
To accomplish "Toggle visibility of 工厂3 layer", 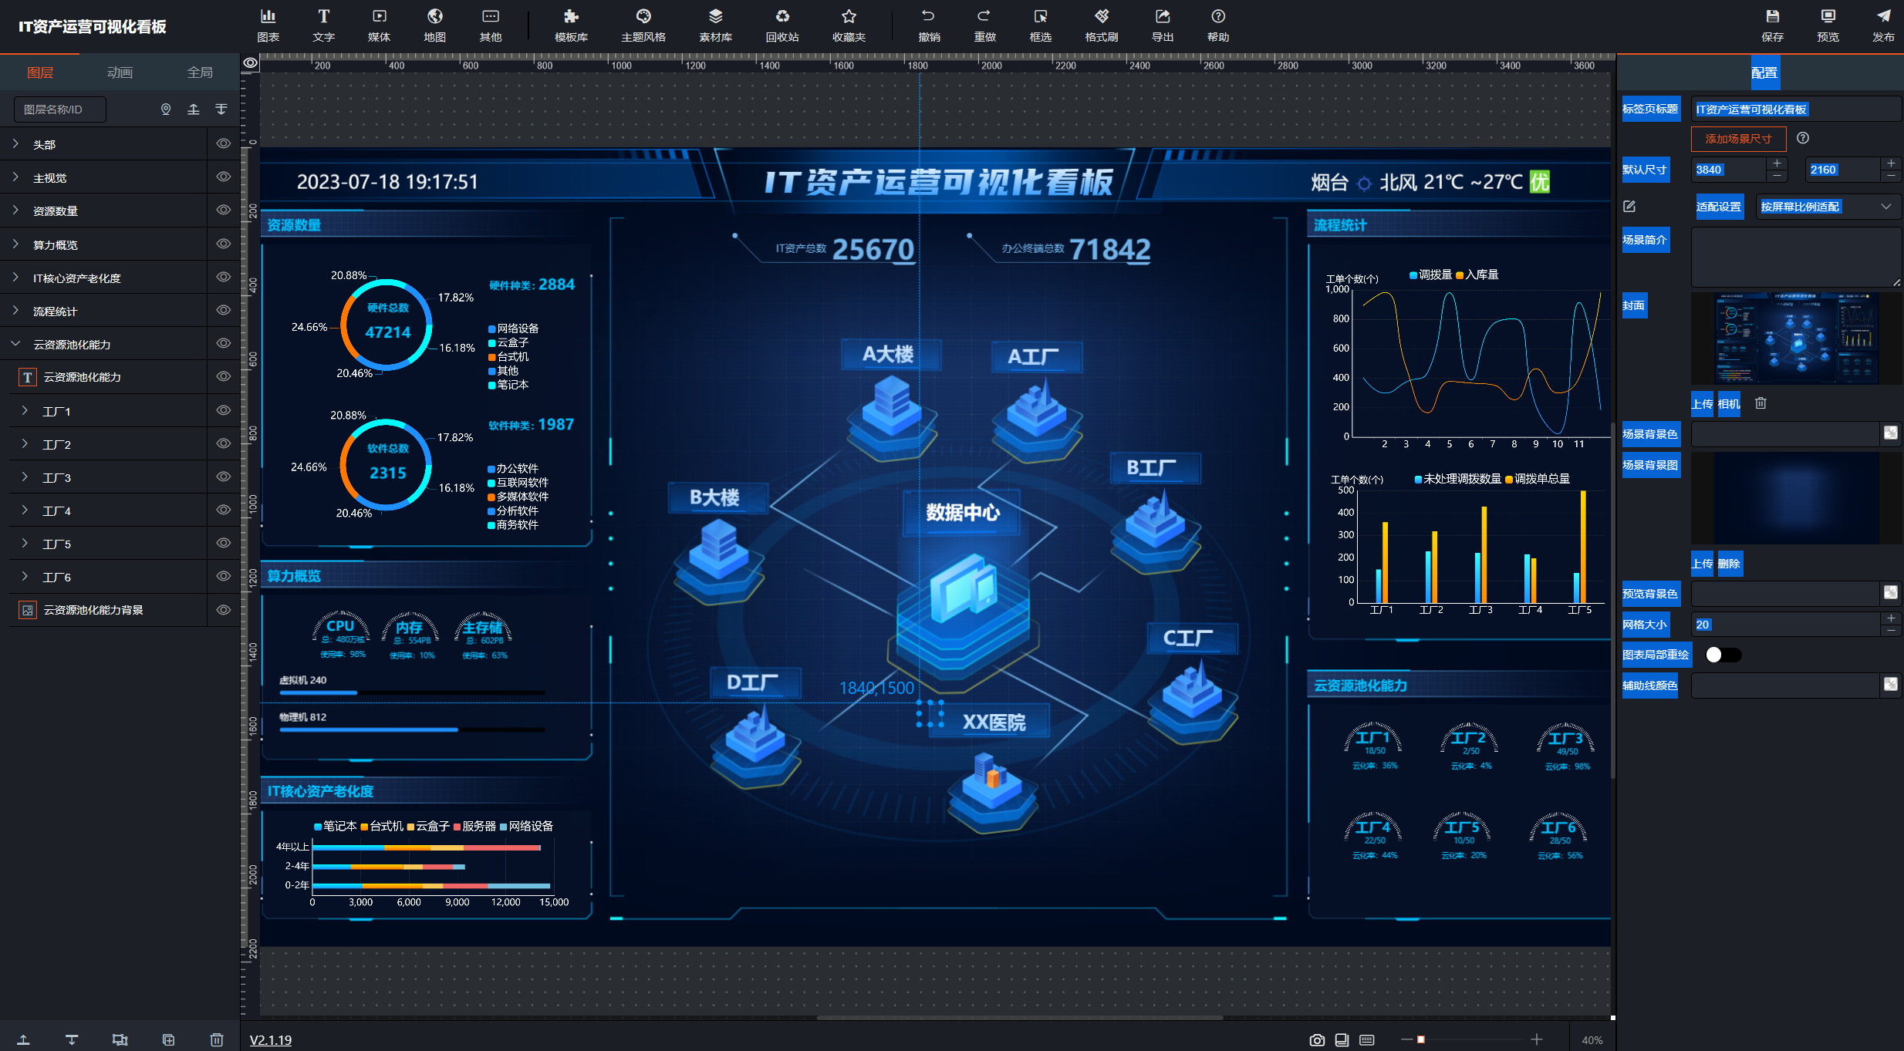I will pyautogui.click(x=224, y=477).
